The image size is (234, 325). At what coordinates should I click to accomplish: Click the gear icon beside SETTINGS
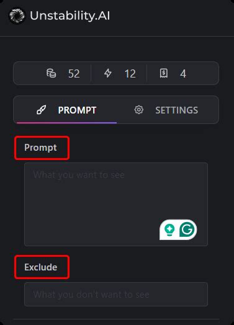point(139,110)
